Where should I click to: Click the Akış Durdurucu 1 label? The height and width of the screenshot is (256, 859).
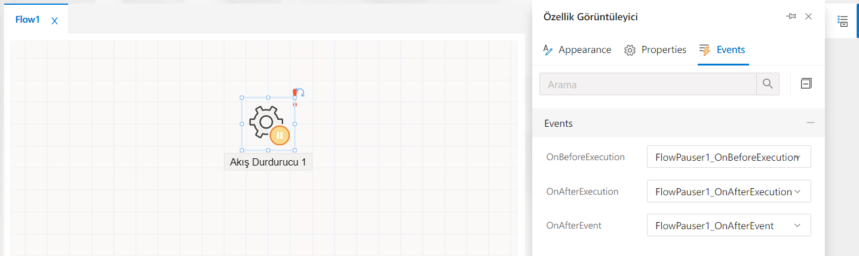click(x=268, y=162)
